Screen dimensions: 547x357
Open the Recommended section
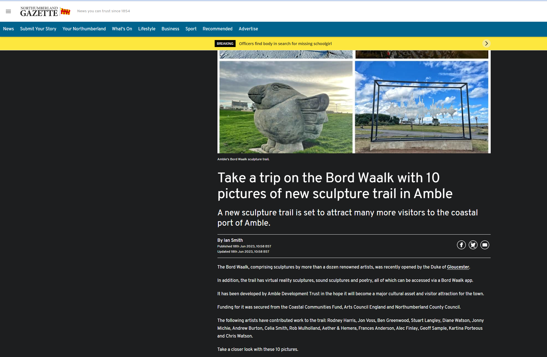[x=217, y=29]
